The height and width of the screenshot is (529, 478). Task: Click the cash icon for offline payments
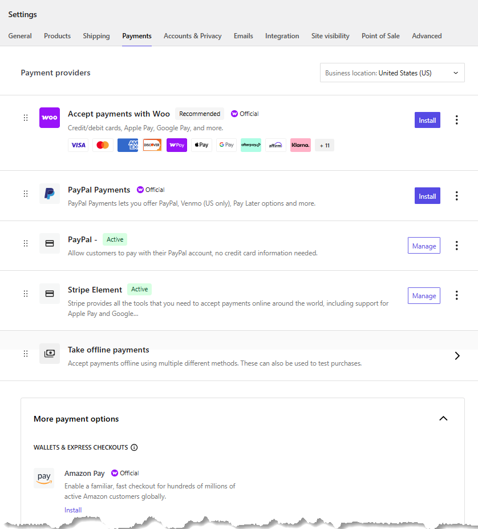(x=50, y=354)
